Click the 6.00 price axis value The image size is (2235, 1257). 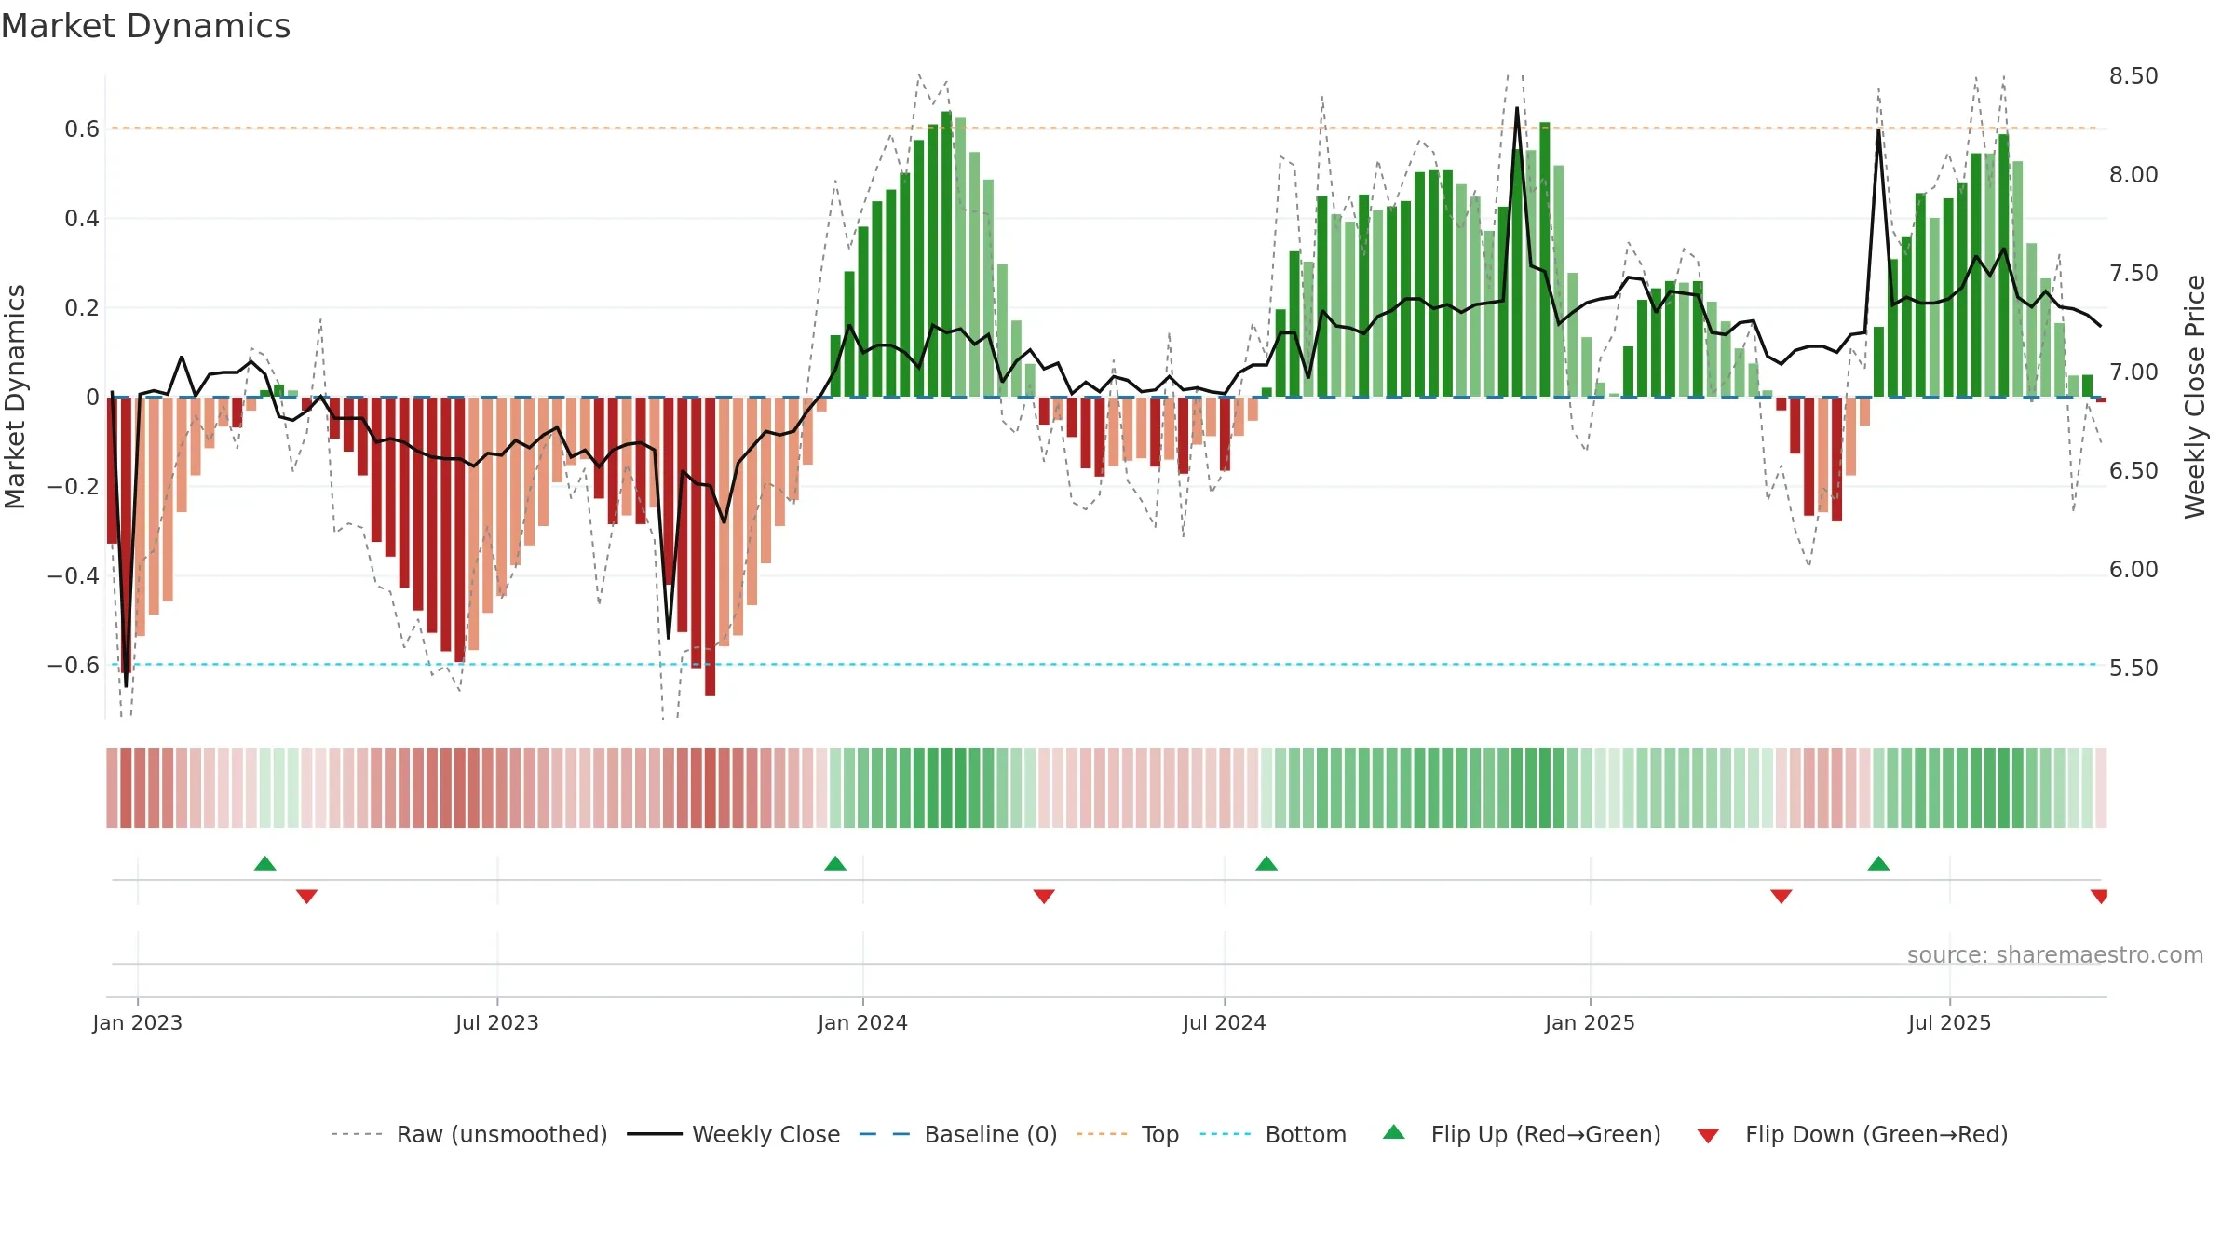(2133, 570)
